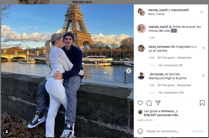Click Responder under _fernando_rk comment

pyautogui.click(x=184, y=85)
